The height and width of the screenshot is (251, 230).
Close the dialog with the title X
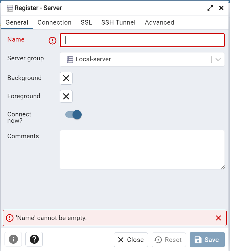point(221,8)
